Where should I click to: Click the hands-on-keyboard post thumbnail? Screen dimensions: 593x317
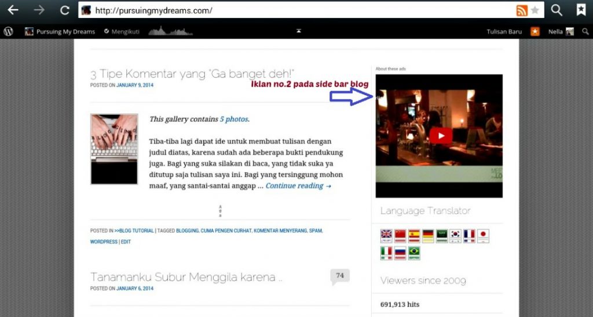pos(114,149)
